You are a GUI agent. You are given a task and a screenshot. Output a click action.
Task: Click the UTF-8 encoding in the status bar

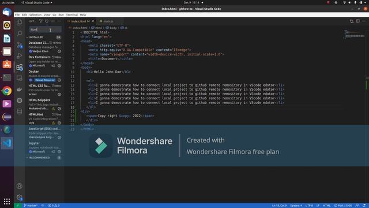[309, 206]
